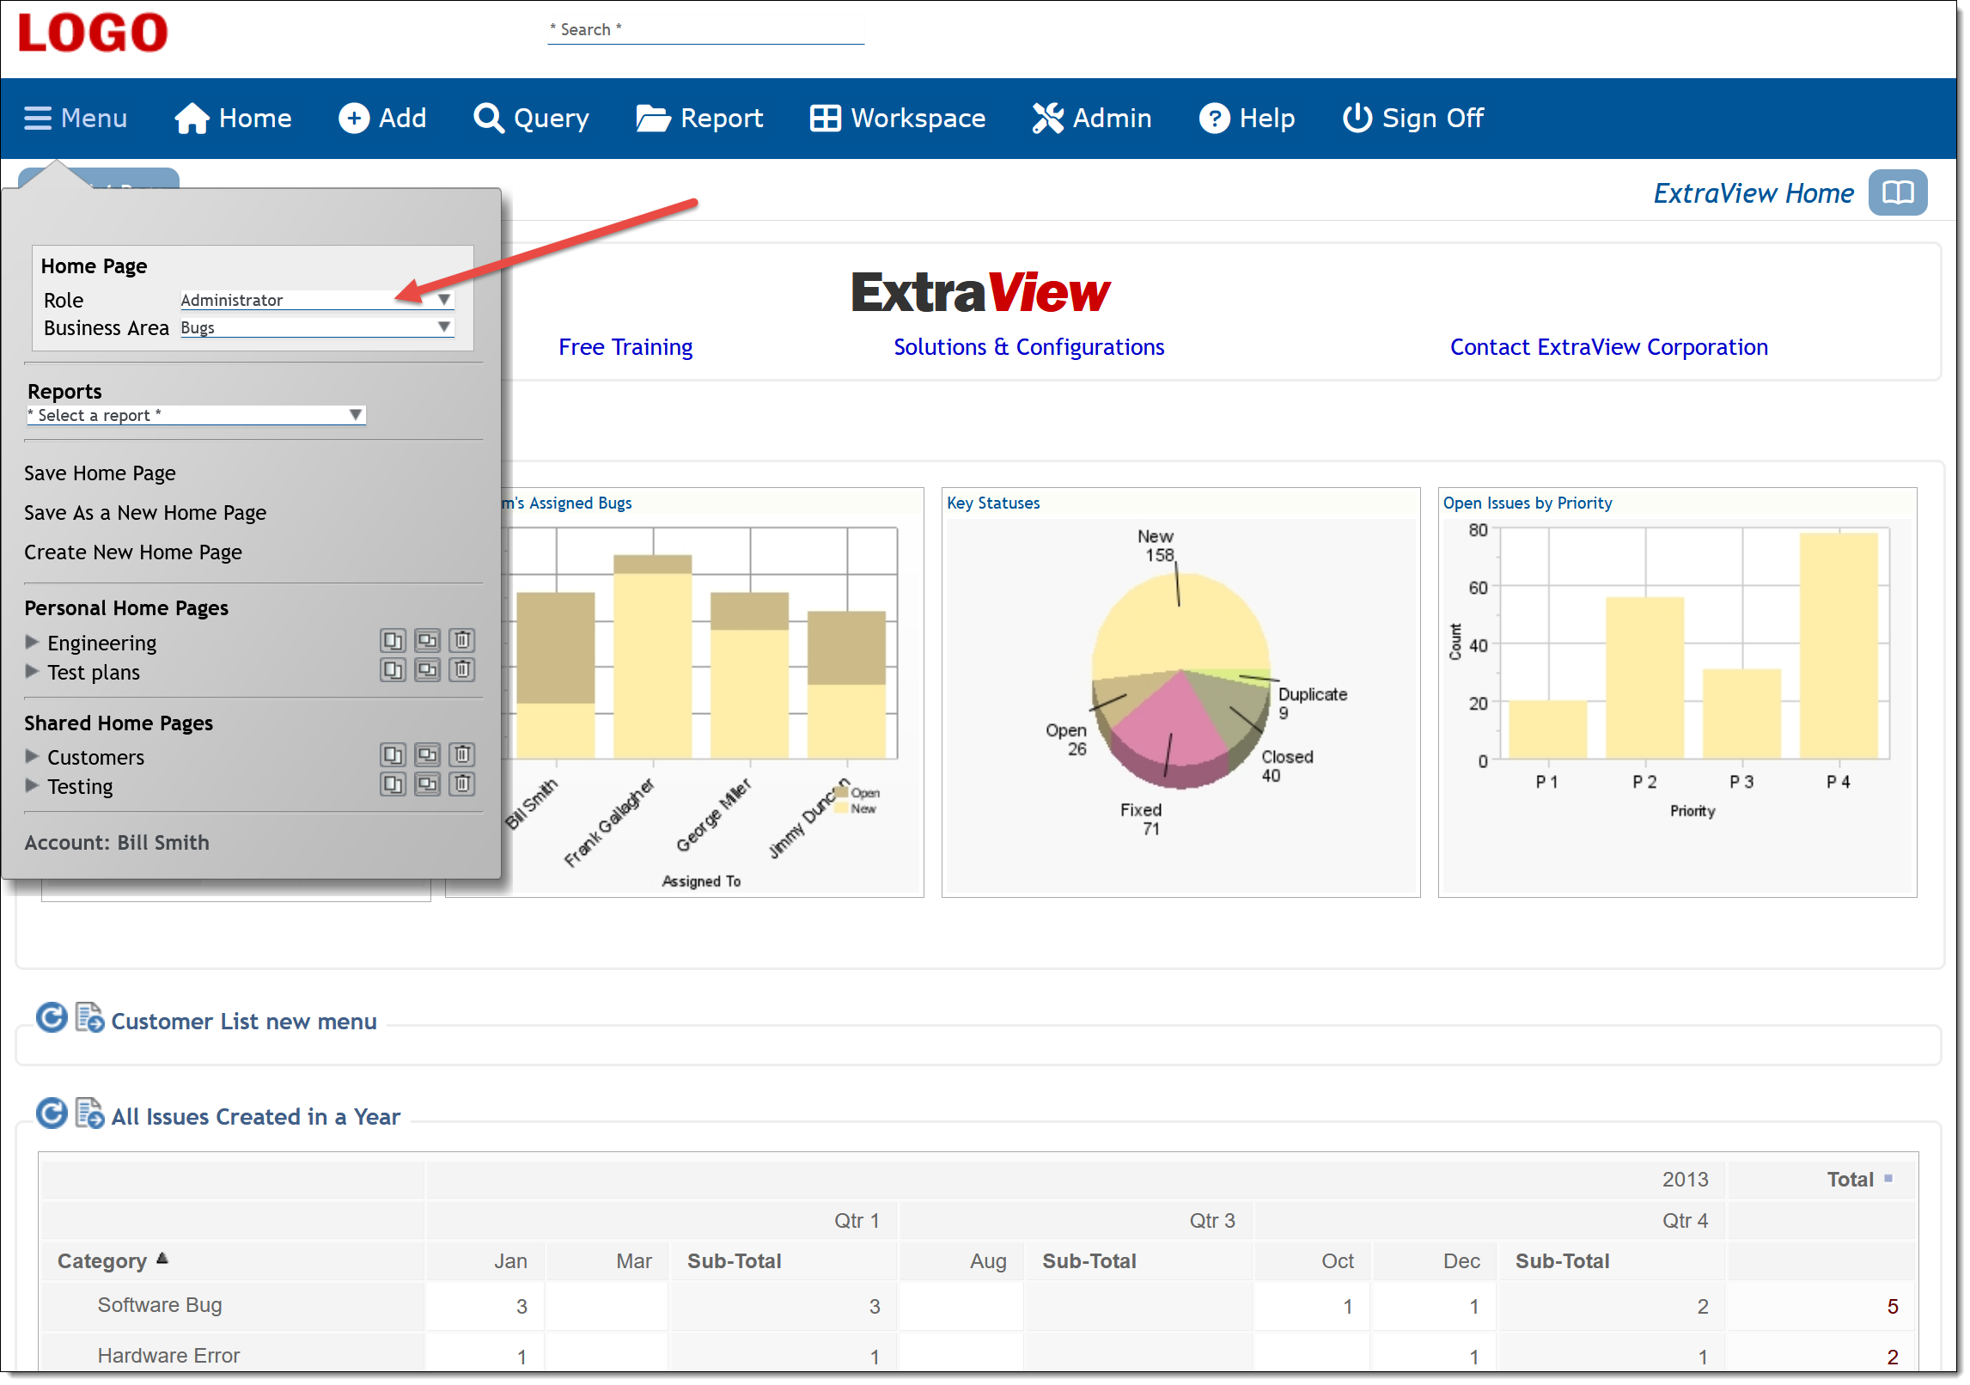The image size is (1970, 1385).
Task: Open the Free Training link
Action: tap(625, 347)
